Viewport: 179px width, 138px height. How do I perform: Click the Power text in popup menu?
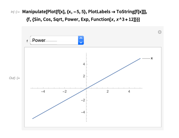(39, 40)
